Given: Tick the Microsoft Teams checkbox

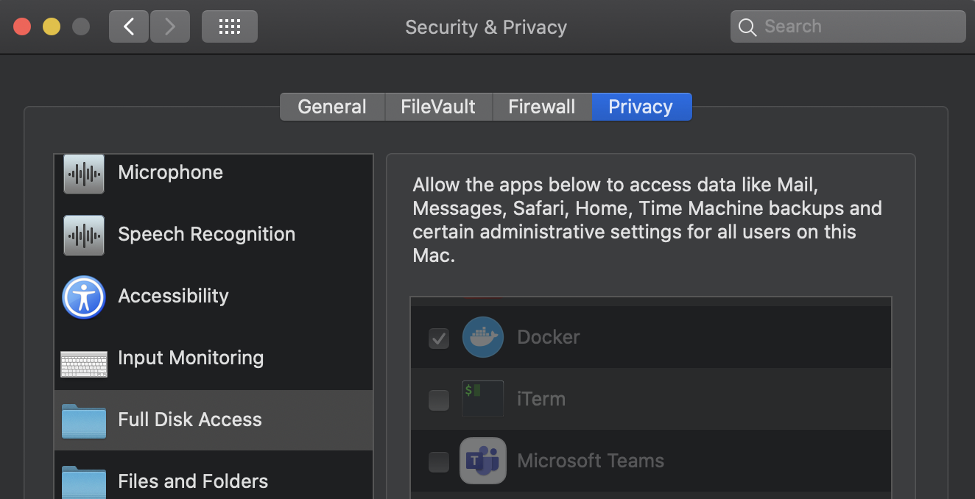Looking at the screenshot, I should 439,462.
